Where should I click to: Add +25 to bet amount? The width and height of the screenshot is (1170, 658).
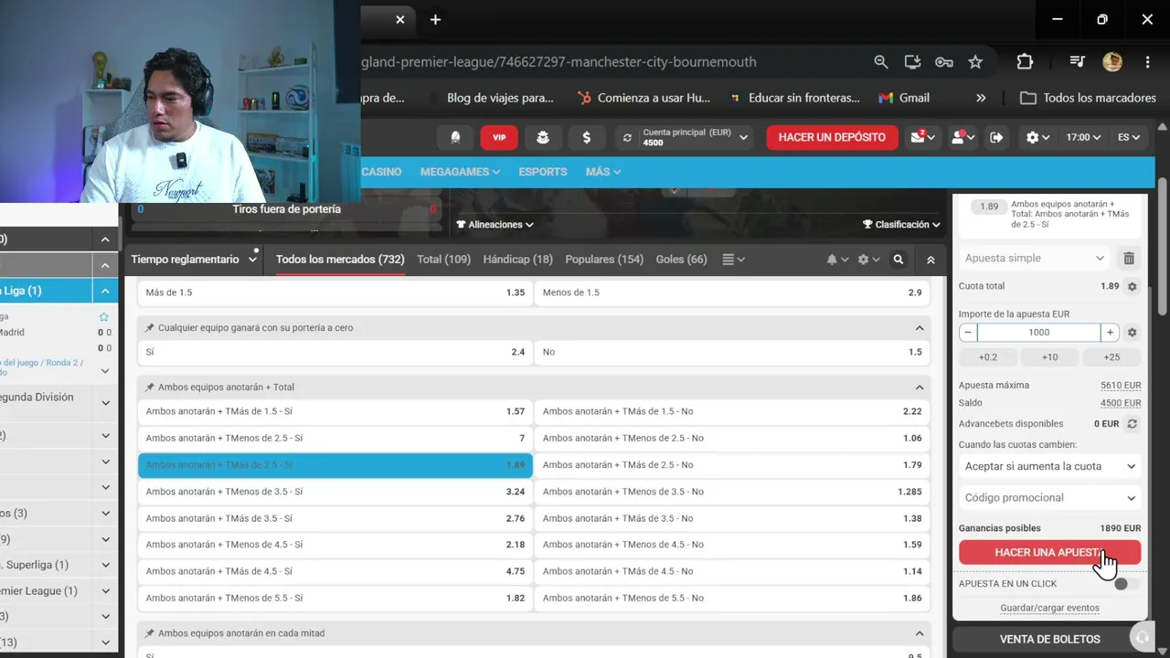pos(1111,357)
